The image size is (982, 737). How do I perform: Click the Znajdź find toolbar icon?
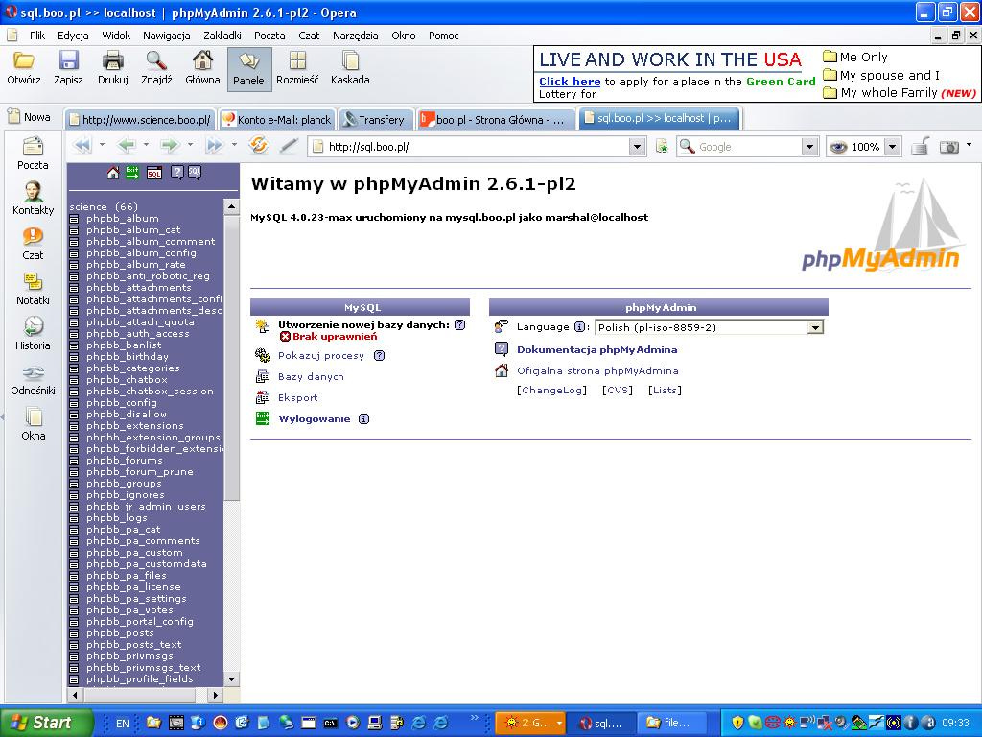point(156,68)
